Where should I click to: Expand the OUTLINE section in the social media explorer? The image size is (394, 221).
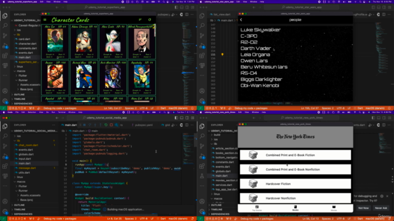coord(19,205)
